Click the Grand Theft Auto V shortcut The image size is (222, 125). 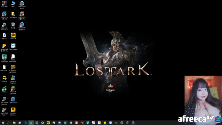coord(4,111)
